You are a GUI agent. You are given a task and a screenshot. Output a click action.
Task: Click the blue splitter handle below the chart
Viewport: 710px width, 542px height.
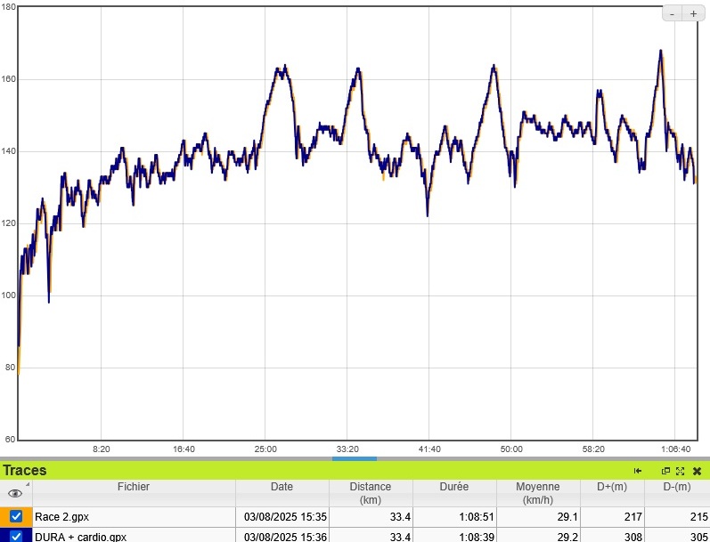[x=354, y=458]
